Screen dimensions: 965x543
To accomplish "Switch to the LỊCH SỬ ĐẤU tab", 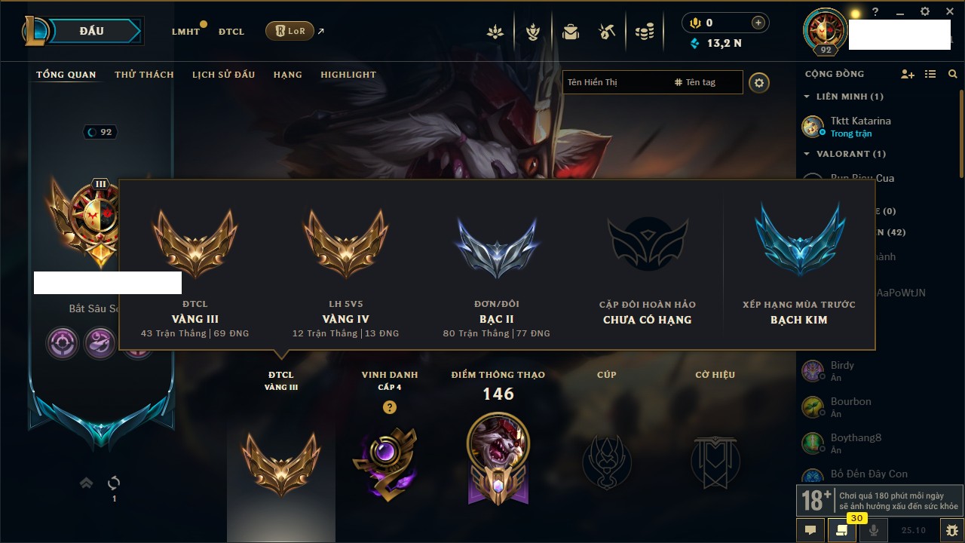I will (223, 75).
